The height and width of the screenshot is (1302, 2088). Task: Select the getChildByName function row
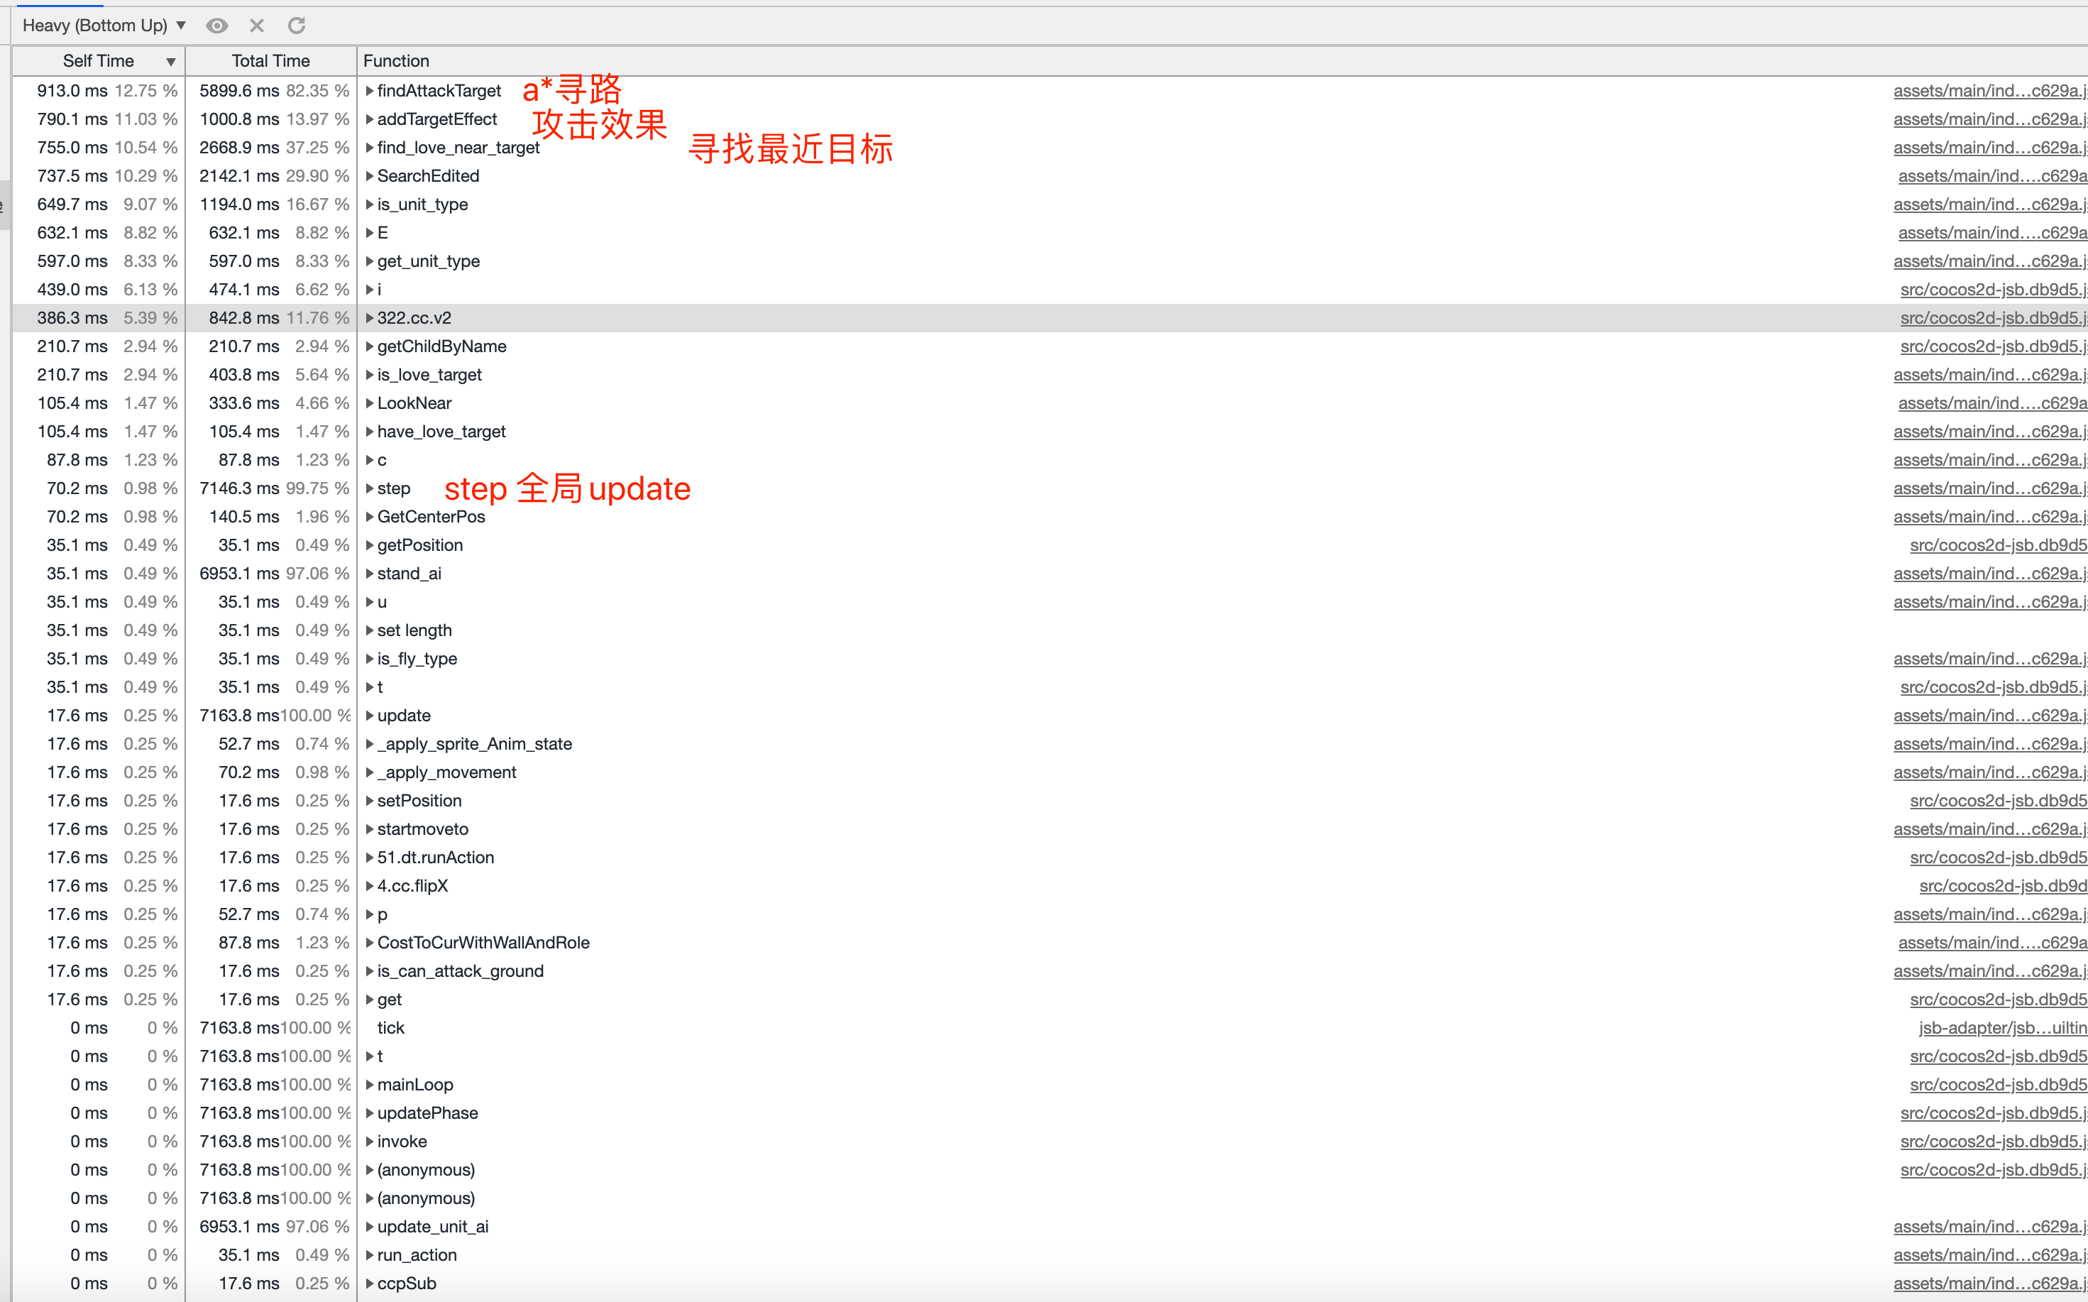[x=441, y=347]
